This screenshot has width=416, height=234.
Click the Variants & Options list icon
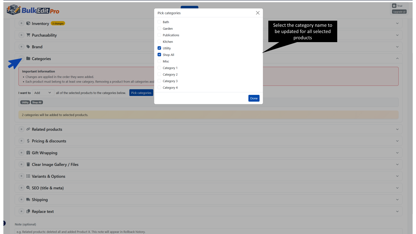pyautogui.click(x=28, y=176)
